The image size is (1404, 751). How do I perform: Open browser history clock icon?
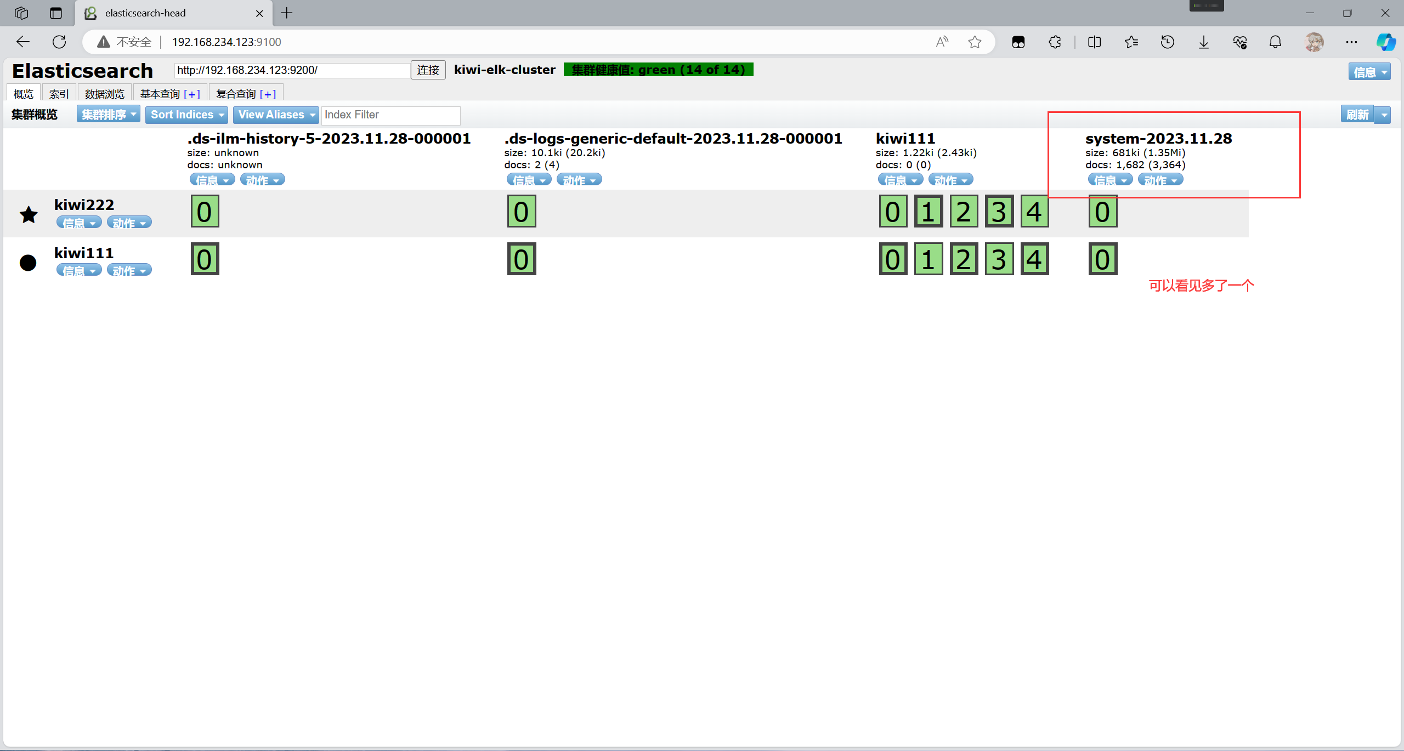point(1167,42)
